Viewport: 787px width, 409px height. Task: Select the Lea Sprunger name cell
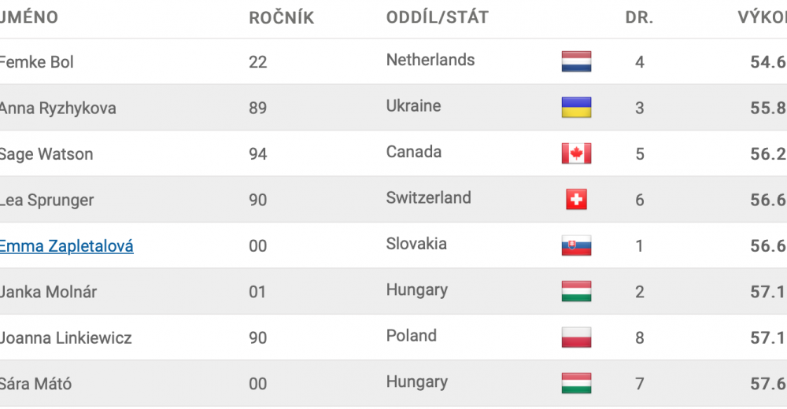coord(46,201)
